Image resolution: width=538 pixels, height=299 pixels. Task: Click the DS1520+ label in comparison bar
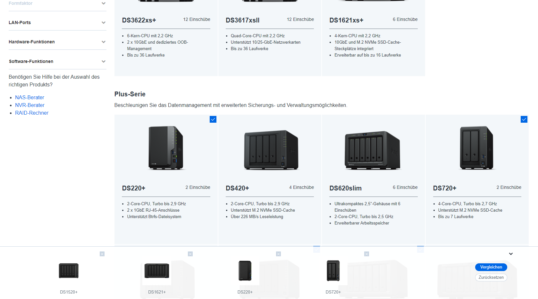pos(69,292)
